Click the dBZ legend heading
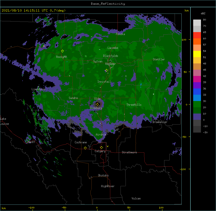 tap(203, 14)
